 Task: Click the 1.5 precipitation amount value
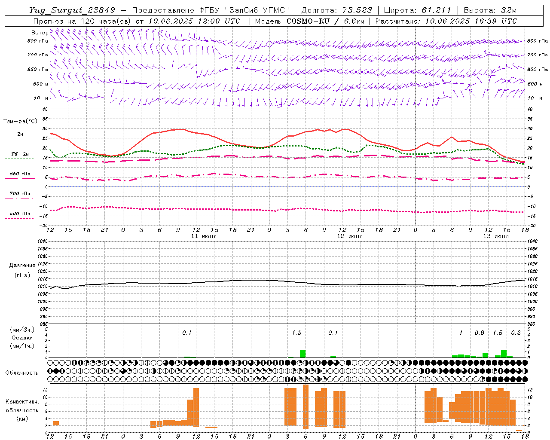click(498, 333)
